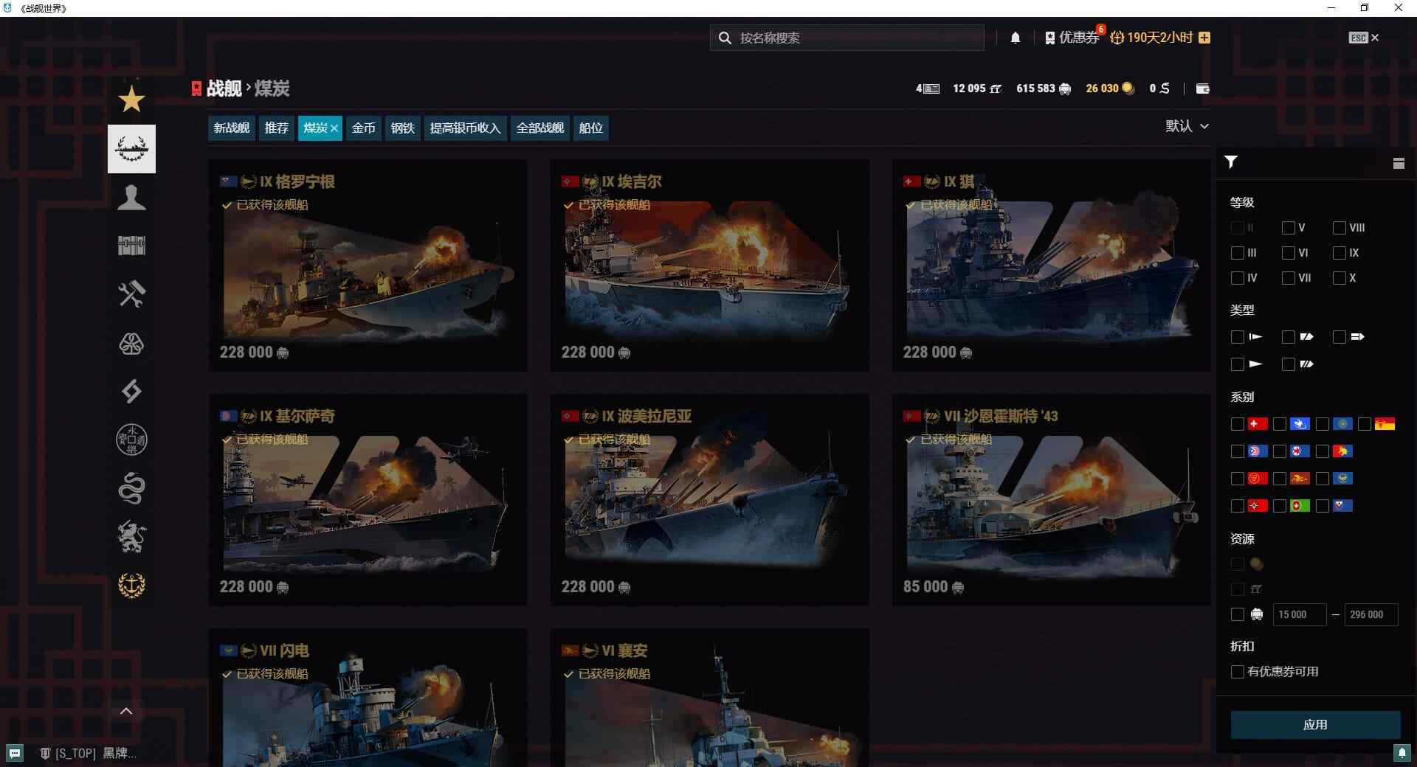This screenshot has height=767, width=1417.
Task: Collapse the sidebar with the chevron arrow
Action: click(126, 710)
